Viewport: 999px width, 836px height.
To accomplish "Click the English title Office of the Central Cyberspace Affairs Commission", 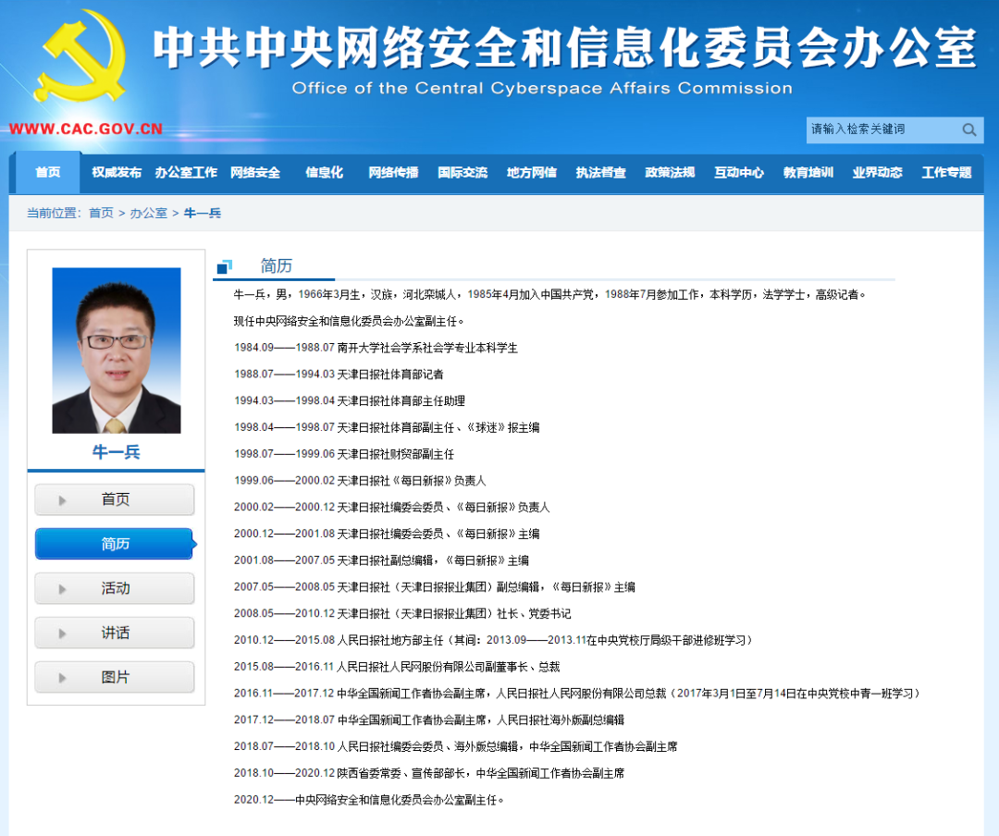I will [542, 88].
